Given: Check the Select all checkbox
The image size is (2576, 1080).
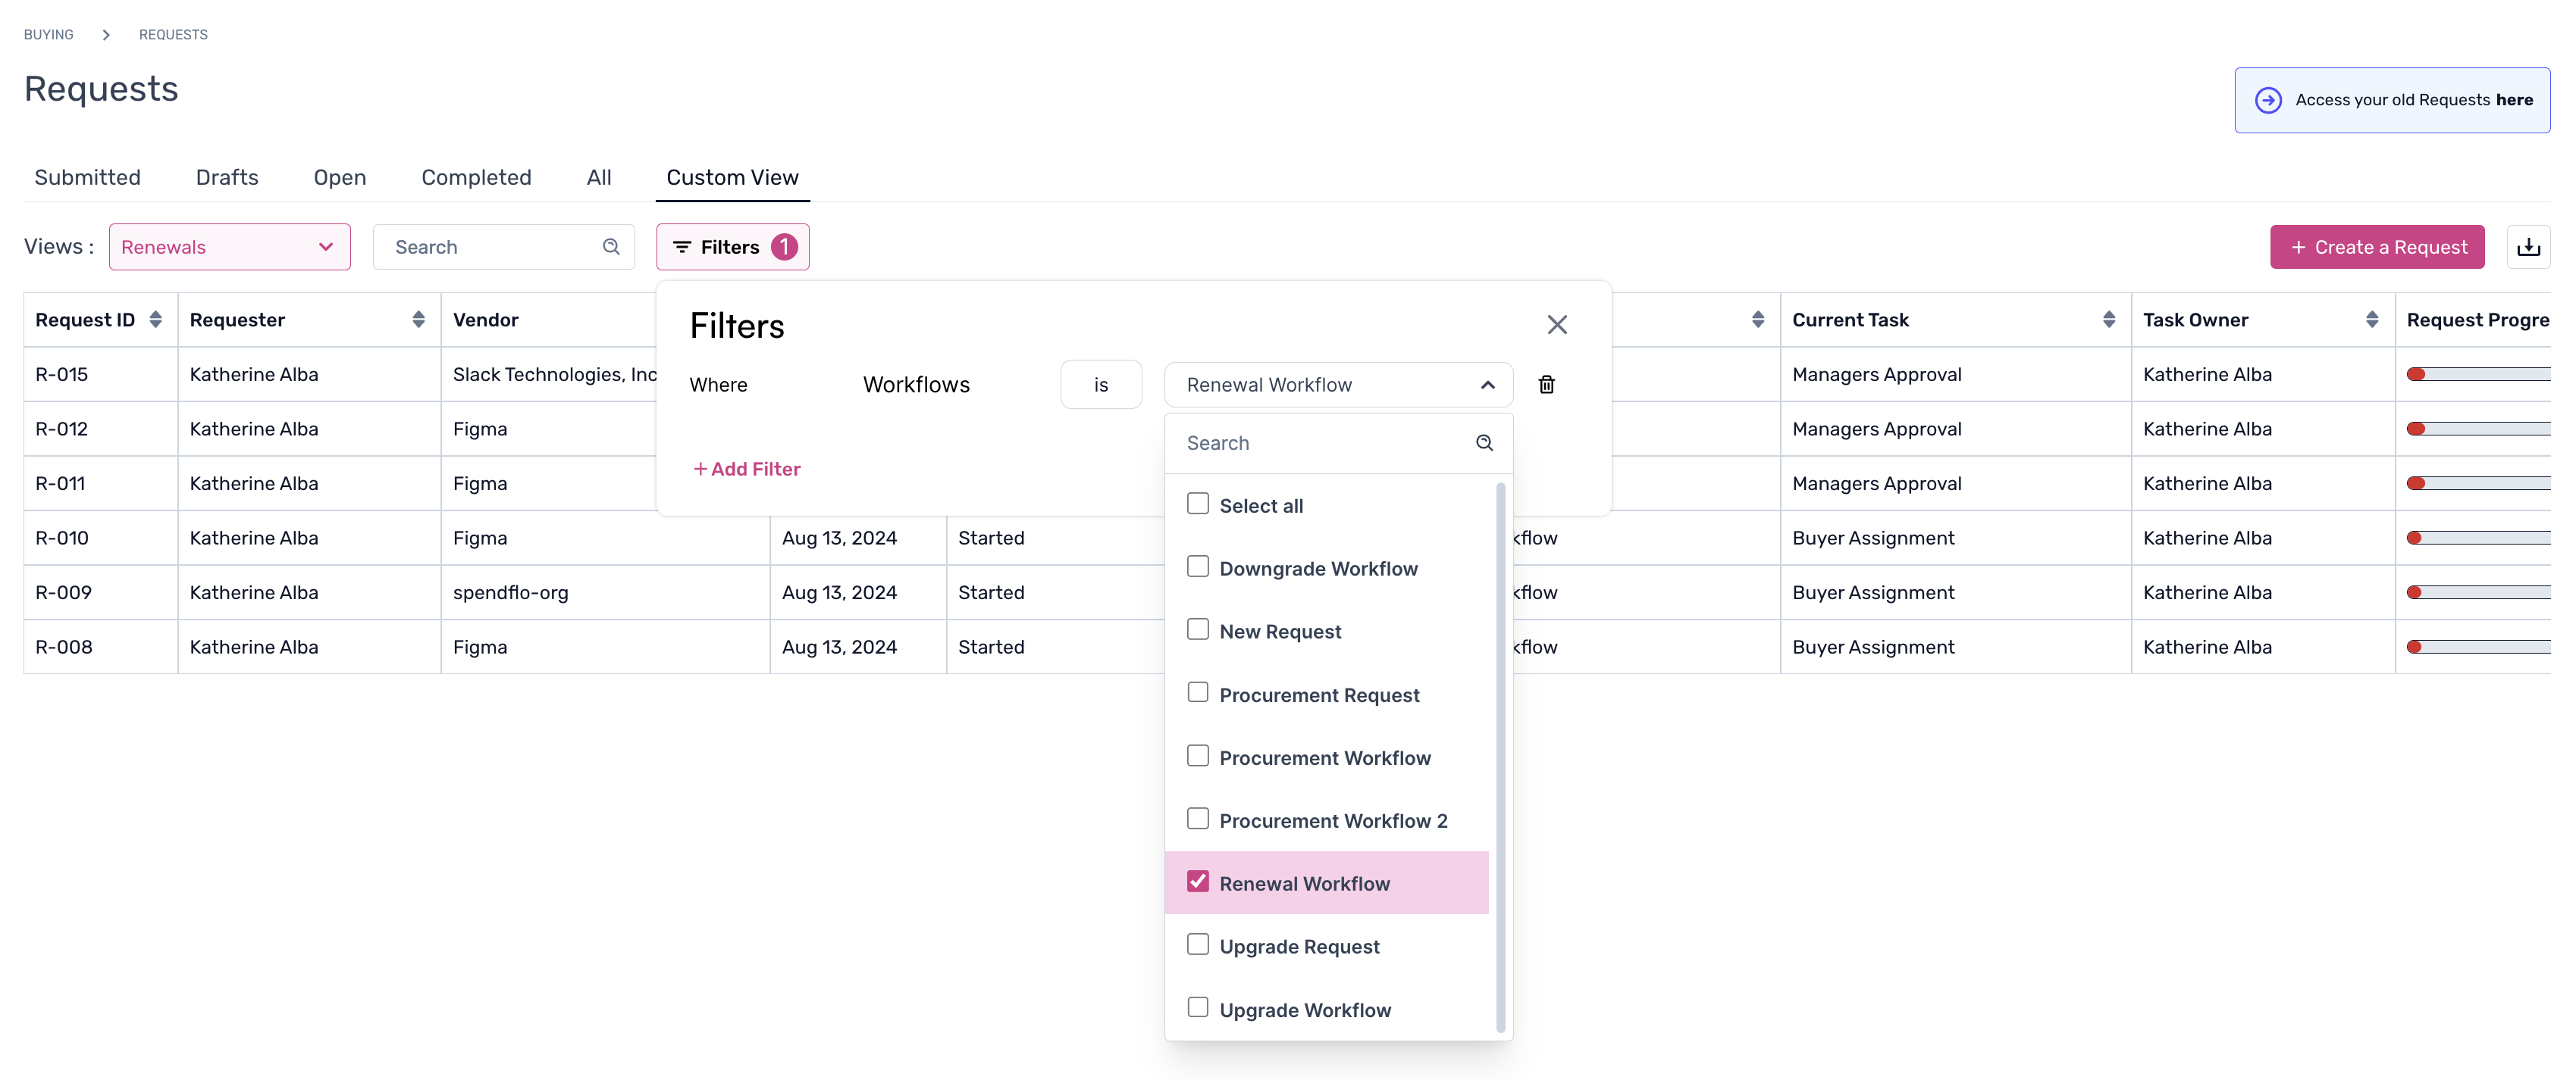Looking at the screenshot, I should click(1197, 504).
